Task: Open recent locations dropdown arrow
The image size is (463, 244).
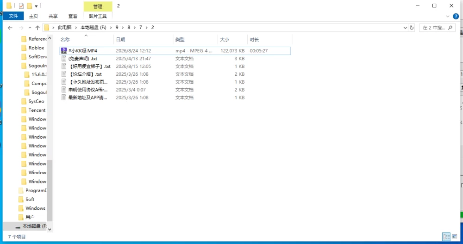Action: click(x=30, y=28)
